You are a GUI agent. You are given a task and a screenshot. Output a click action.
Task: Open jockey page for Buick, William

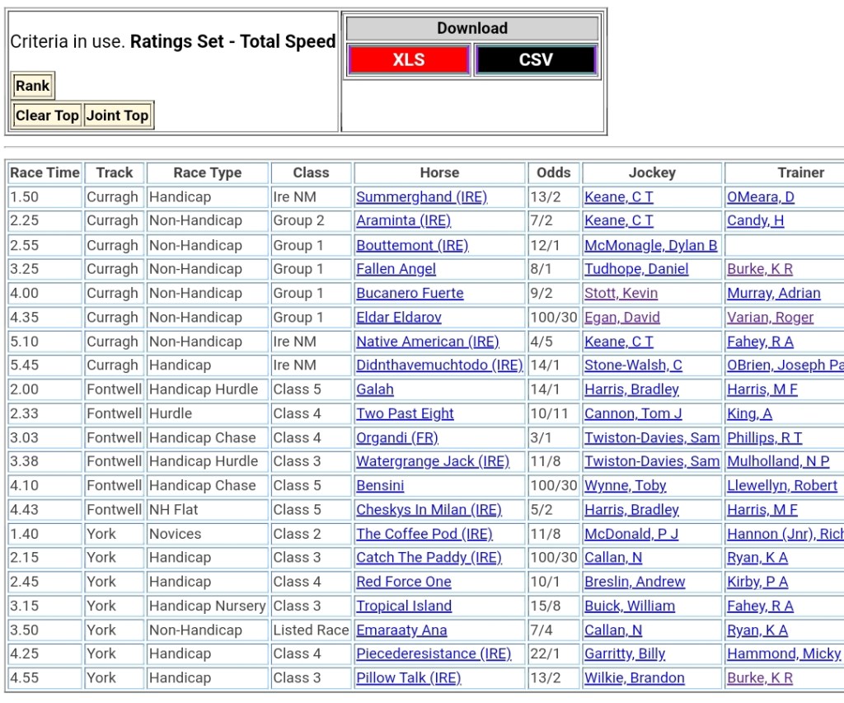tap(630, 606)
